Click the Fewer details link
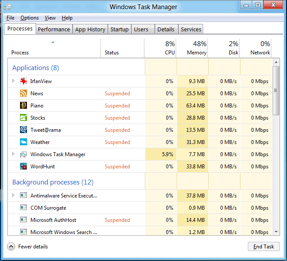This screenshot has width=287, height=261. pos(33,247)
